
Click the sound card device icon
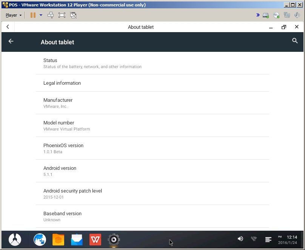297,15
